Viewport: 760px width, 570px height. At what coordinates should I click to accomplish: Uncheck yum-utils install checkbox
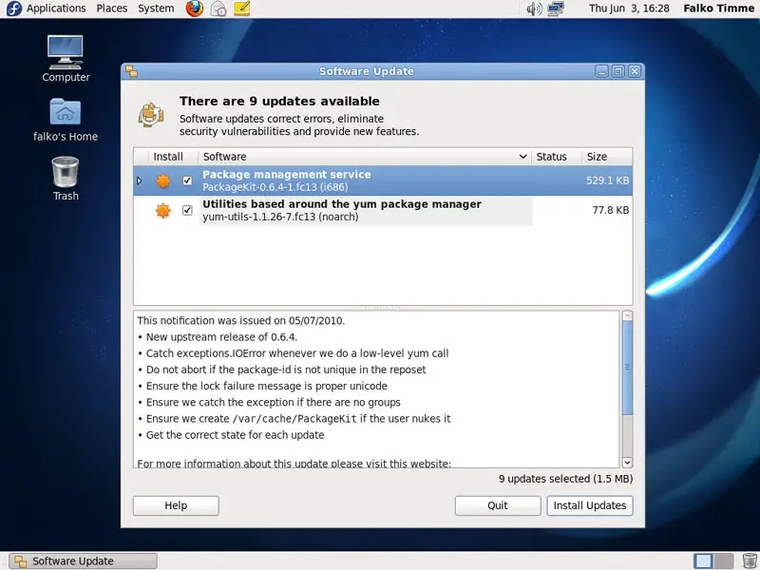(x=187, y=210)
